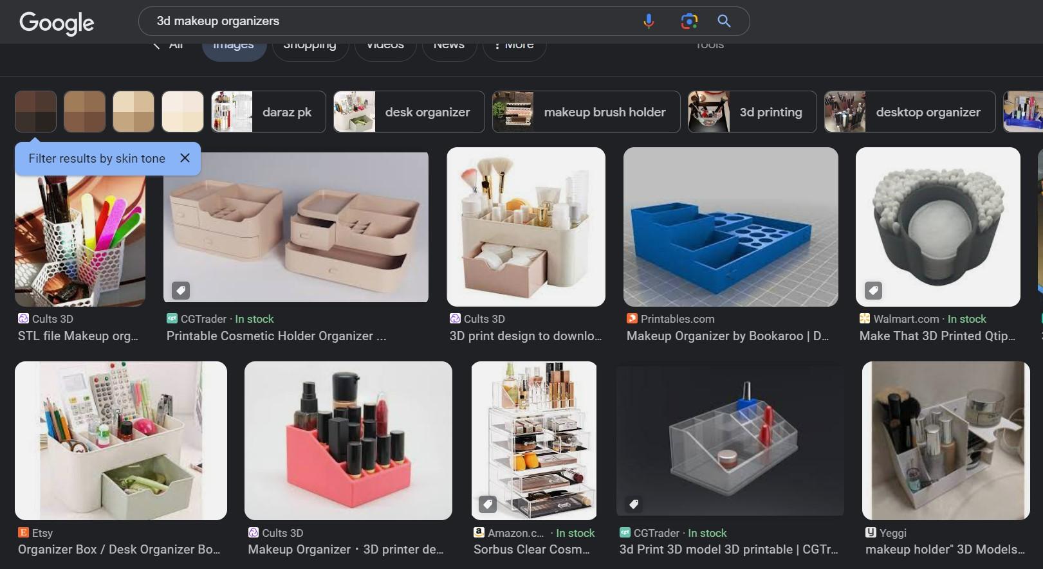
Task: Filter results by the light tan skin tone swatch
Action: click(x=134, y=112)
